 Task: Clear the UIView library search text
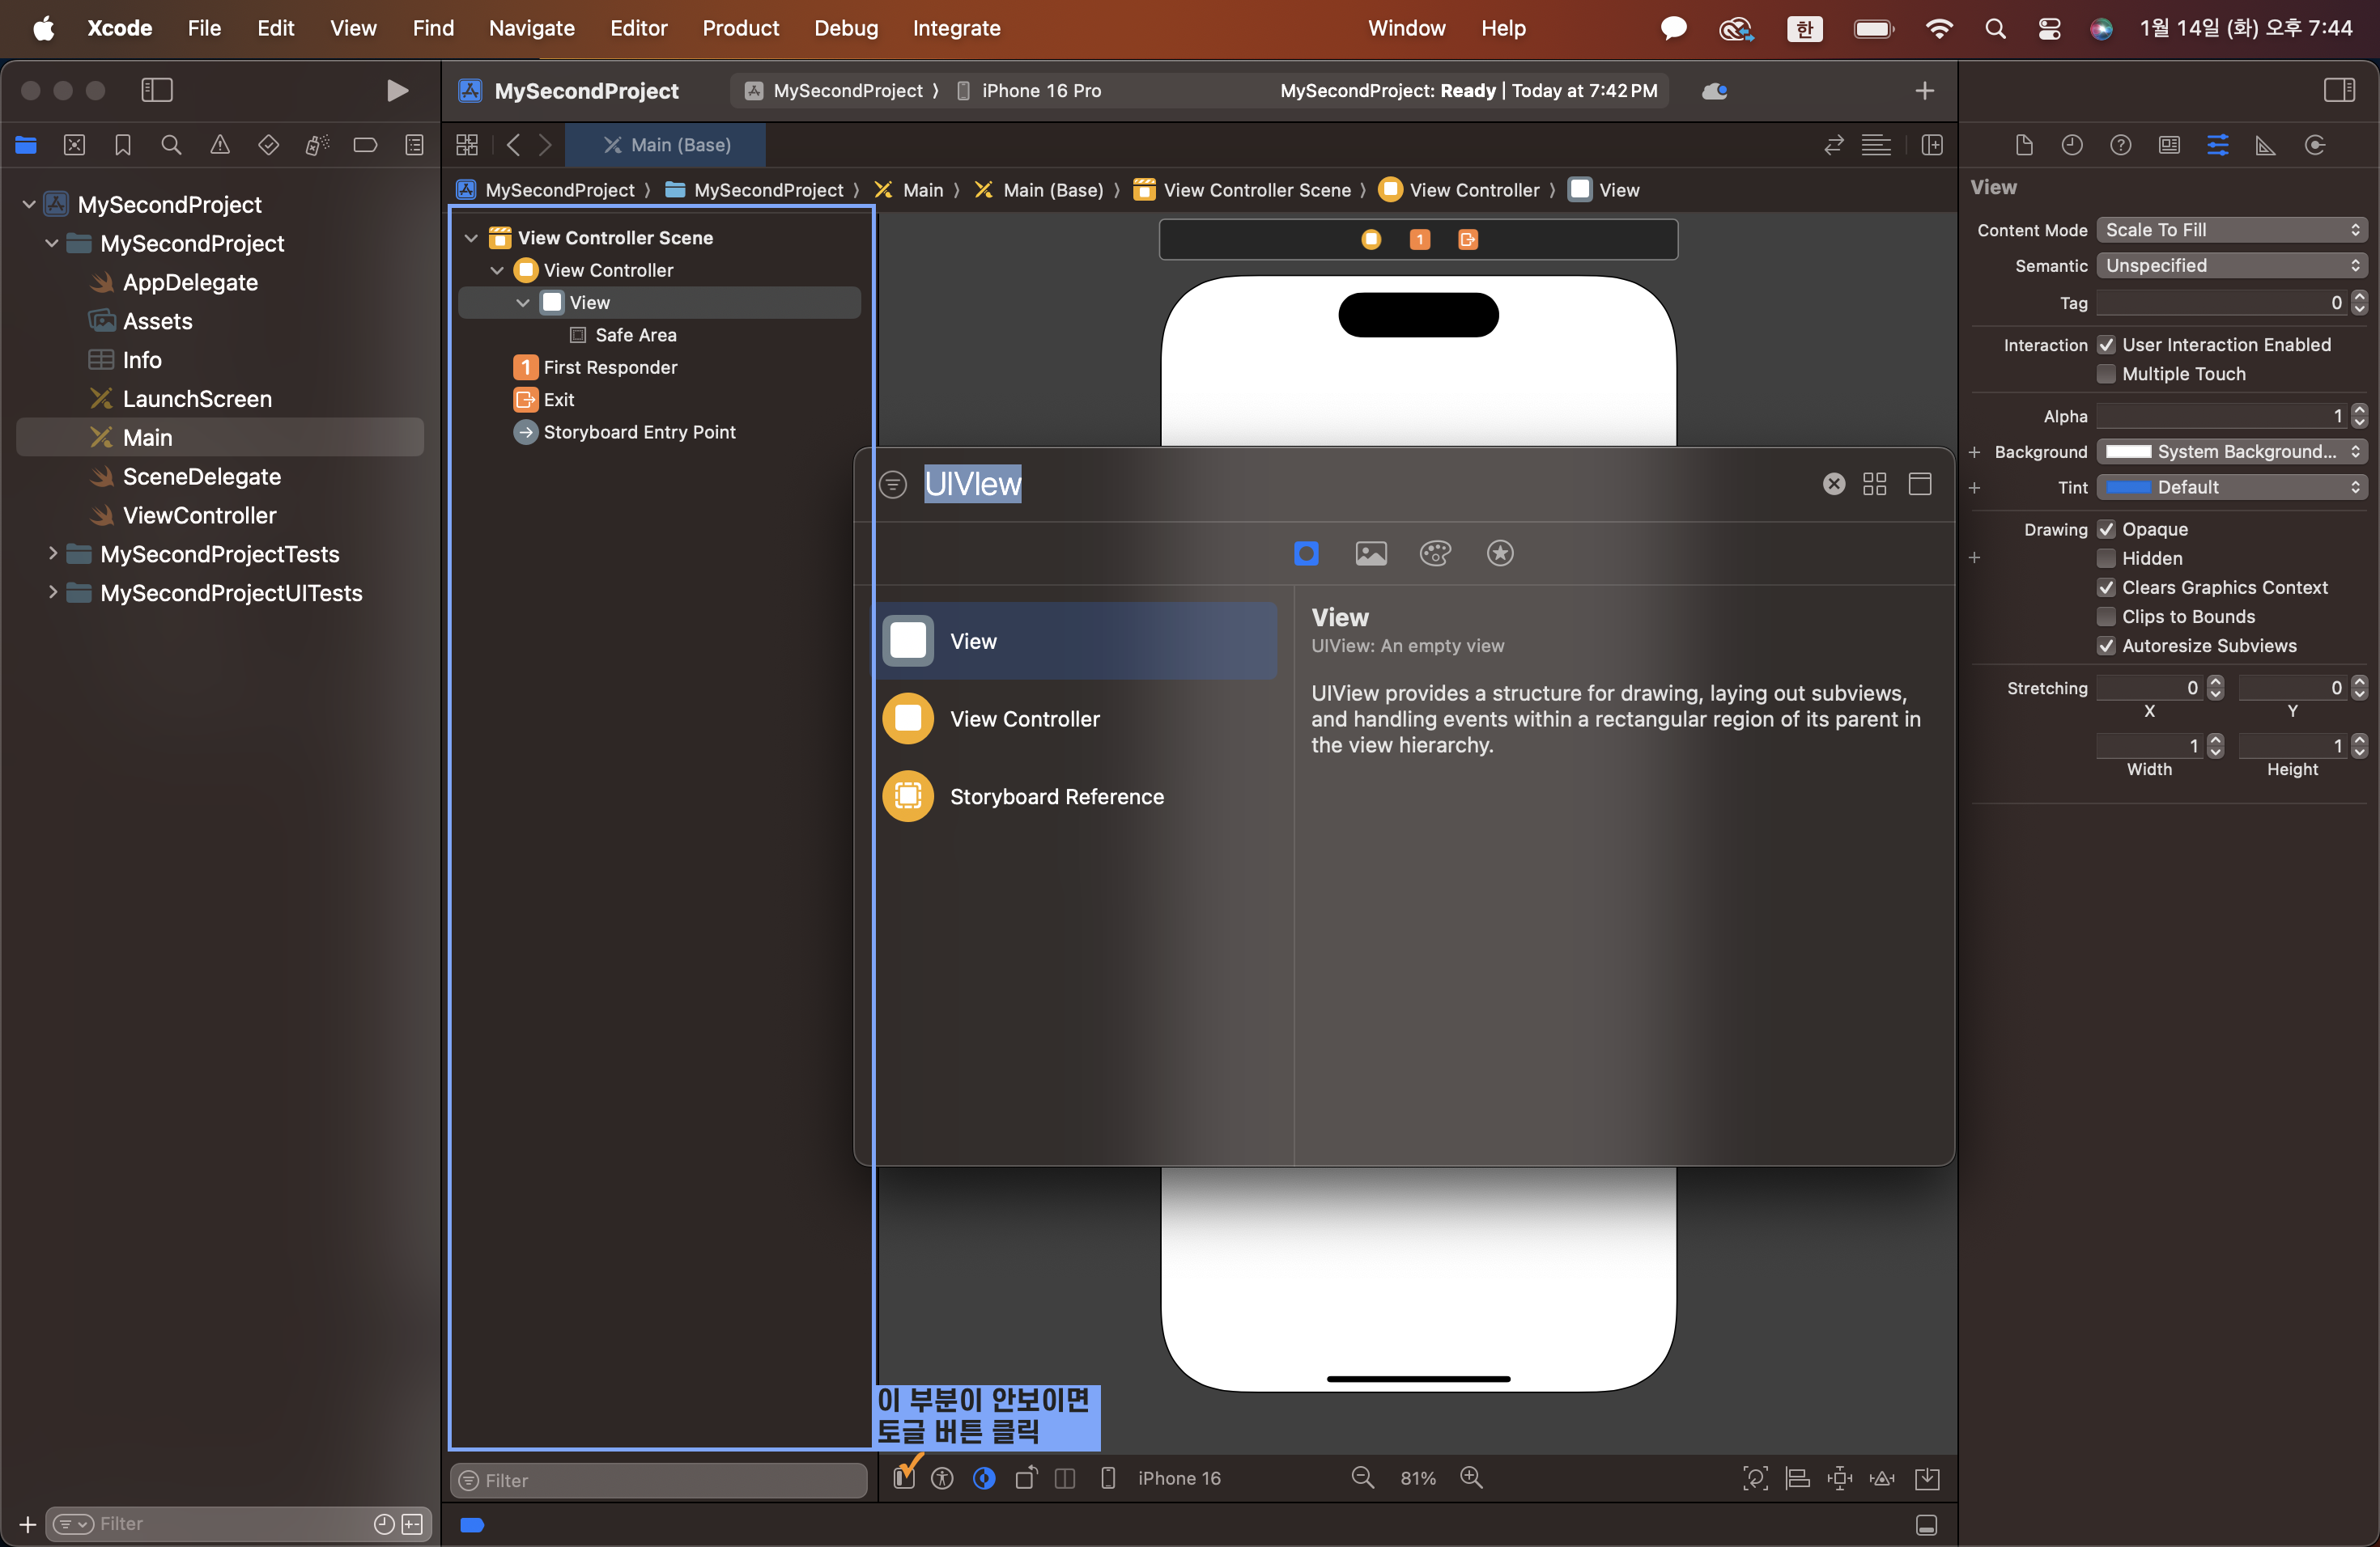(x=1833, y=484)
